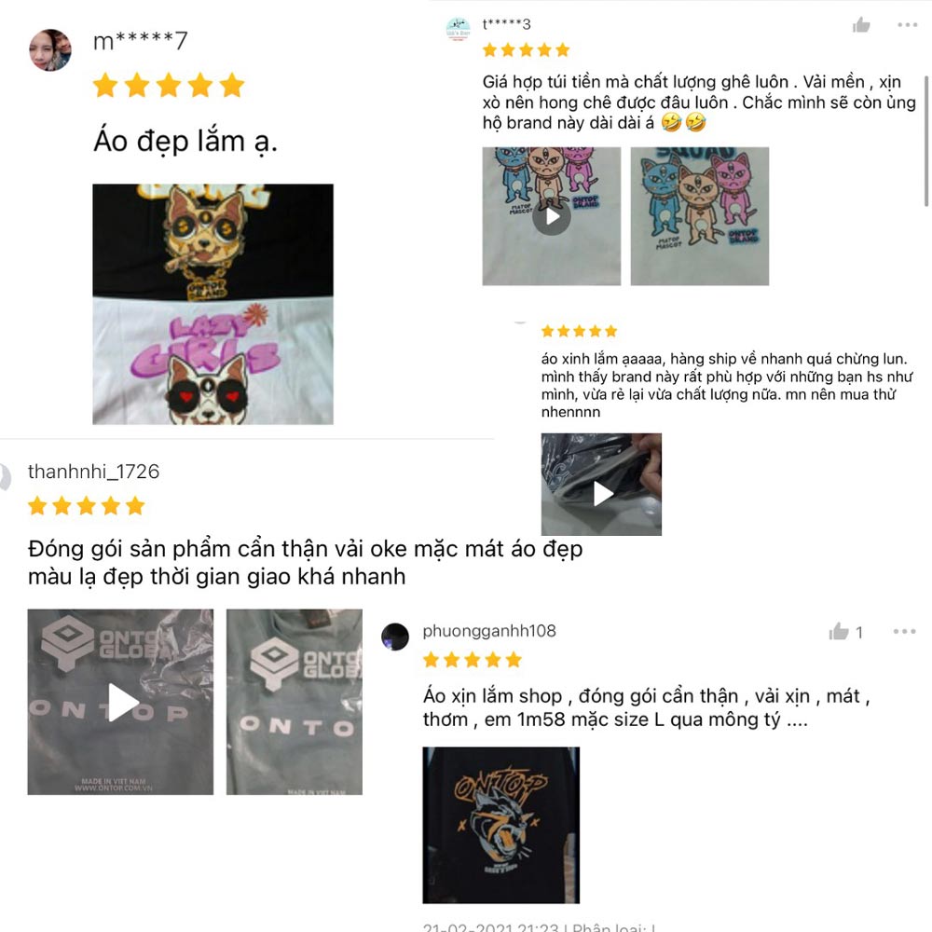Play the plastic bag unboxing video

tap(601, 485)
